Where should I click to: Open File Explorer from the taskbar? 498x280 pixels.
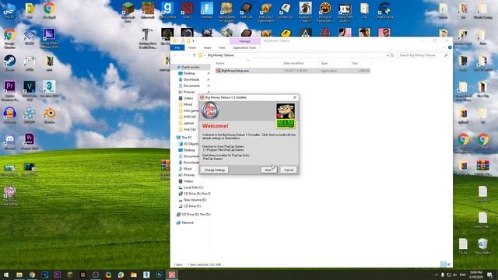tap(19, 275)
